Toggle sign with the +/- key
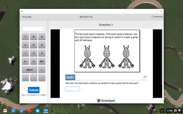 click(25, 62)
